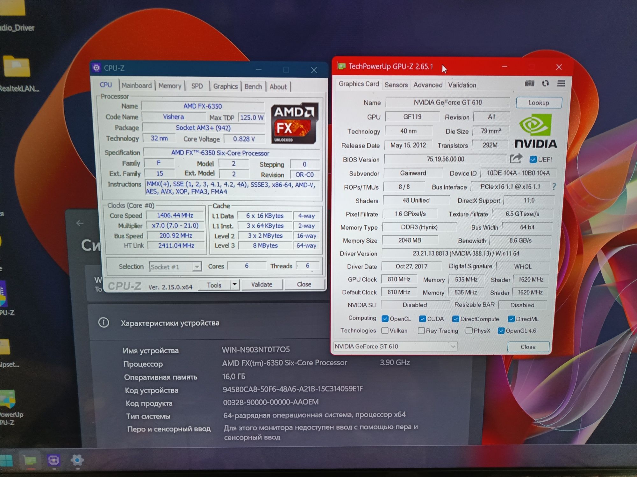Click the back arrow in Settings window
This screenshot has height=477, width=637.
point(80,223)
